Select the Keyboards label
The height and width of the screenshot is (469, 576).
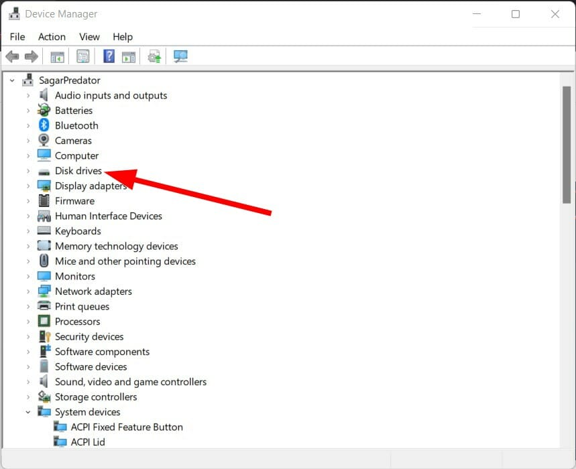tap(78, 231)
